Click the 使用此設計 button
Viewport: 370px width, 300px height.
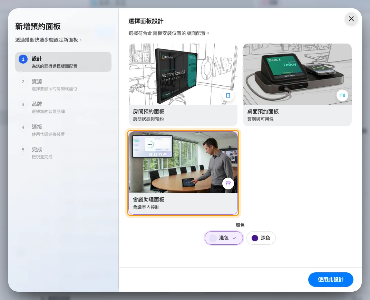pyautogui.click(x=331, y=280)
